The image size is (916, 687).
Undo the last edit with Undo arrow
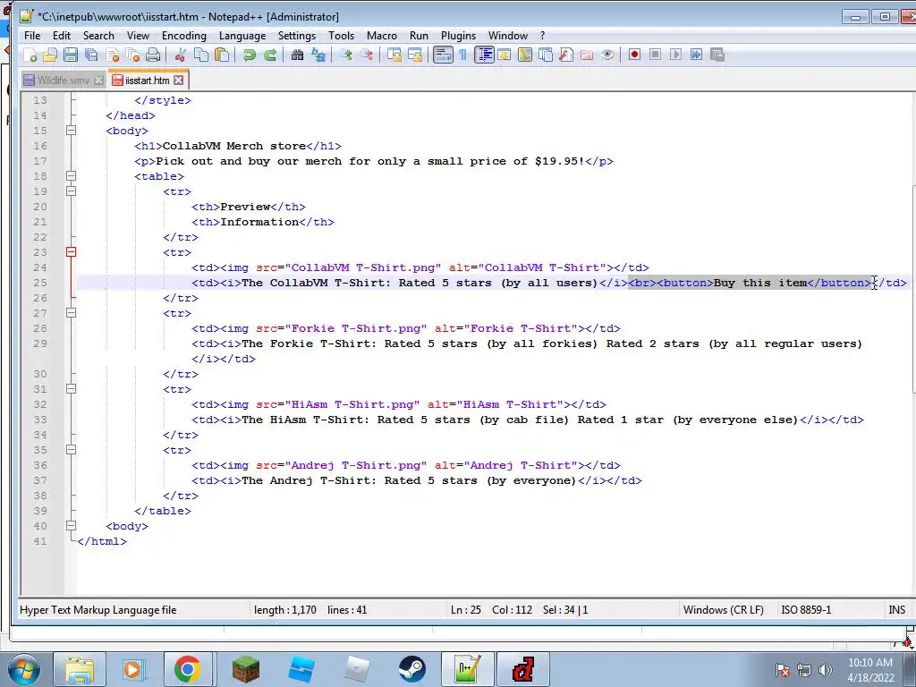tap(250, 55)
